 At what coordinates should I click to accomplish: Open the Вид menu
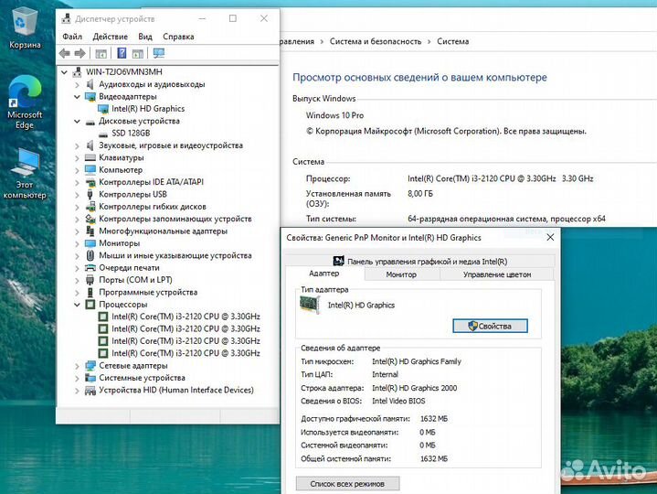pos(145,37)
